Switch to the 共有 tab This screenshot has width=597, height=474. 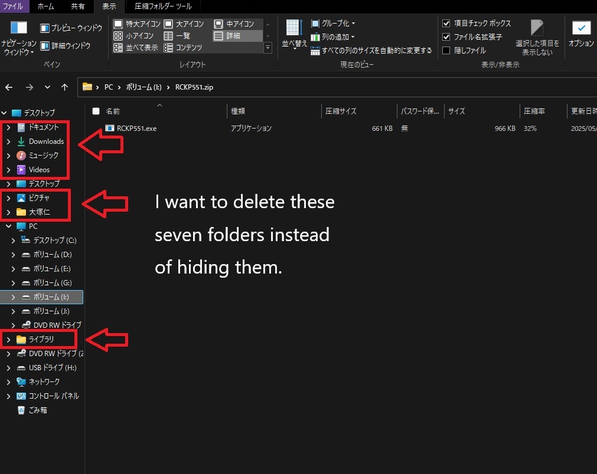click(x=78, y=6)
